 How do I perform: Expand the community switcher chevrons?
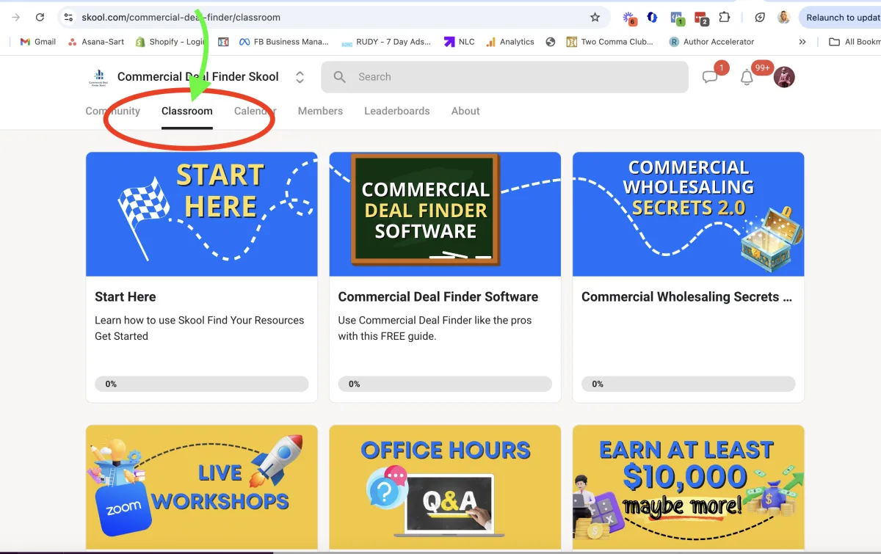click(x=300, y=77)
